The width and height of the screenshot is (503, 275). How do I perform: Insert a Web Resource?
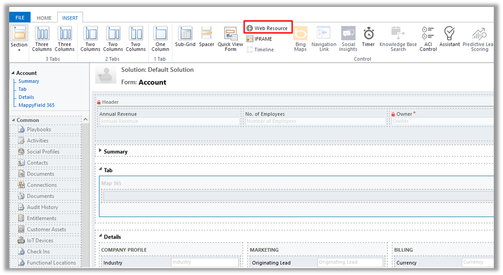tap(267, 28)
